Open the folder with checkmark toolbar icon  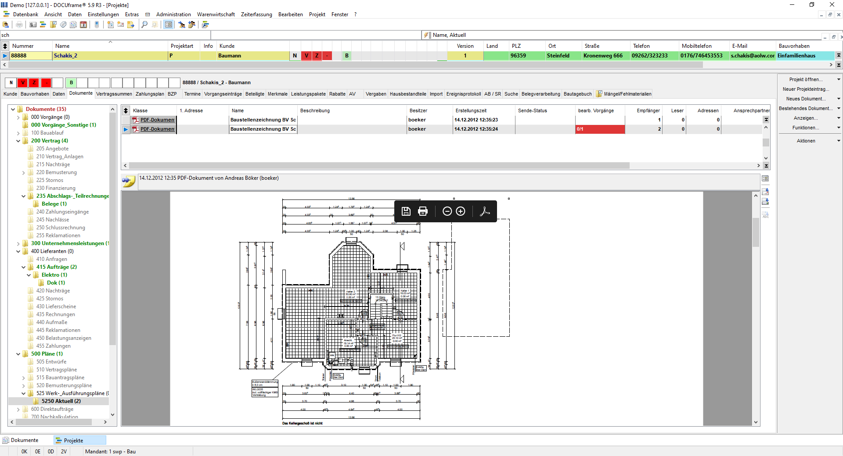click(53, 25)
